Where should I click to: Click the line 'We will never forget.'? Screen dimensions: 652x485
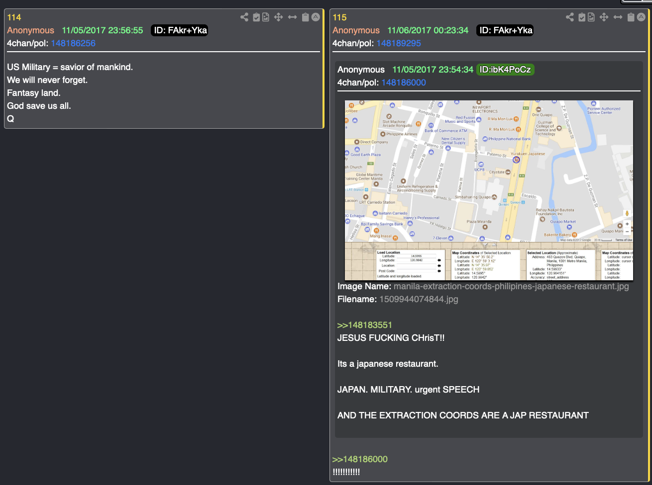pos(47,80)
